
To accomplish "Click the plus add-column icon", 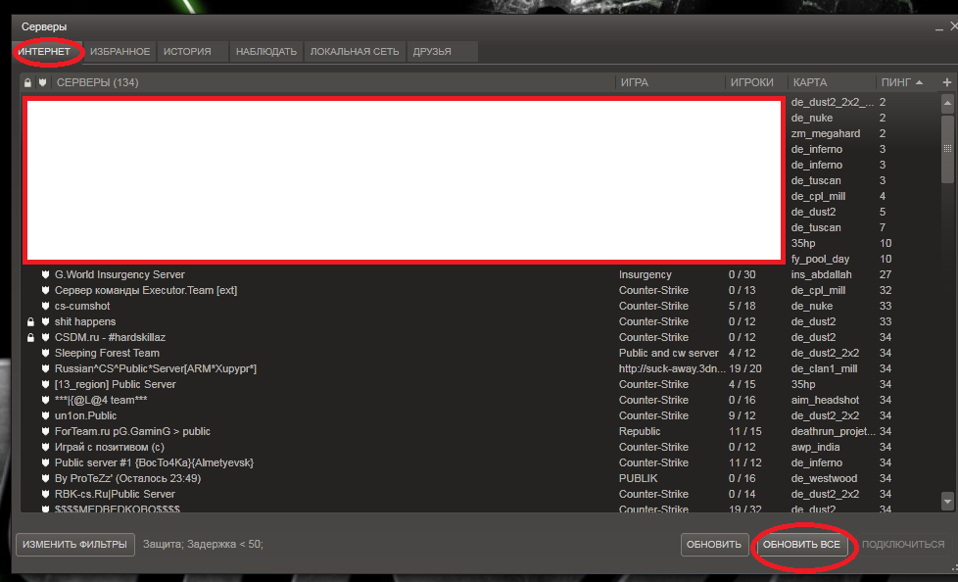I will 947,82.
